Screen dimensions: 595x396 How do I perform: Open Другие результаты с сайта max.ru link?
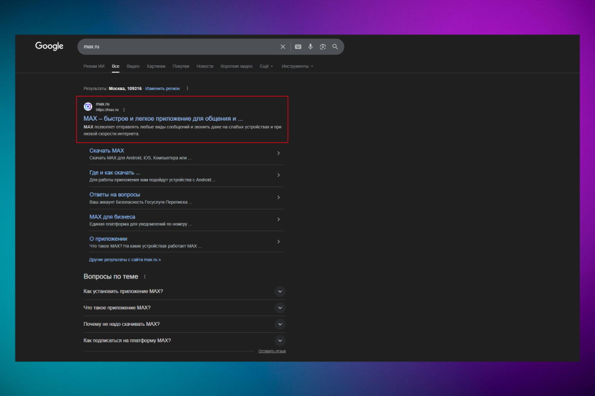tap(125, 260)
